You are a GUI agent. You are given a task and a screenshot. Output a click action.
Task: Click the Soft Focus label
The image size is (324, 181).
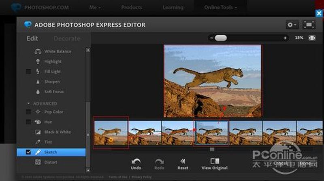(54, 92)
